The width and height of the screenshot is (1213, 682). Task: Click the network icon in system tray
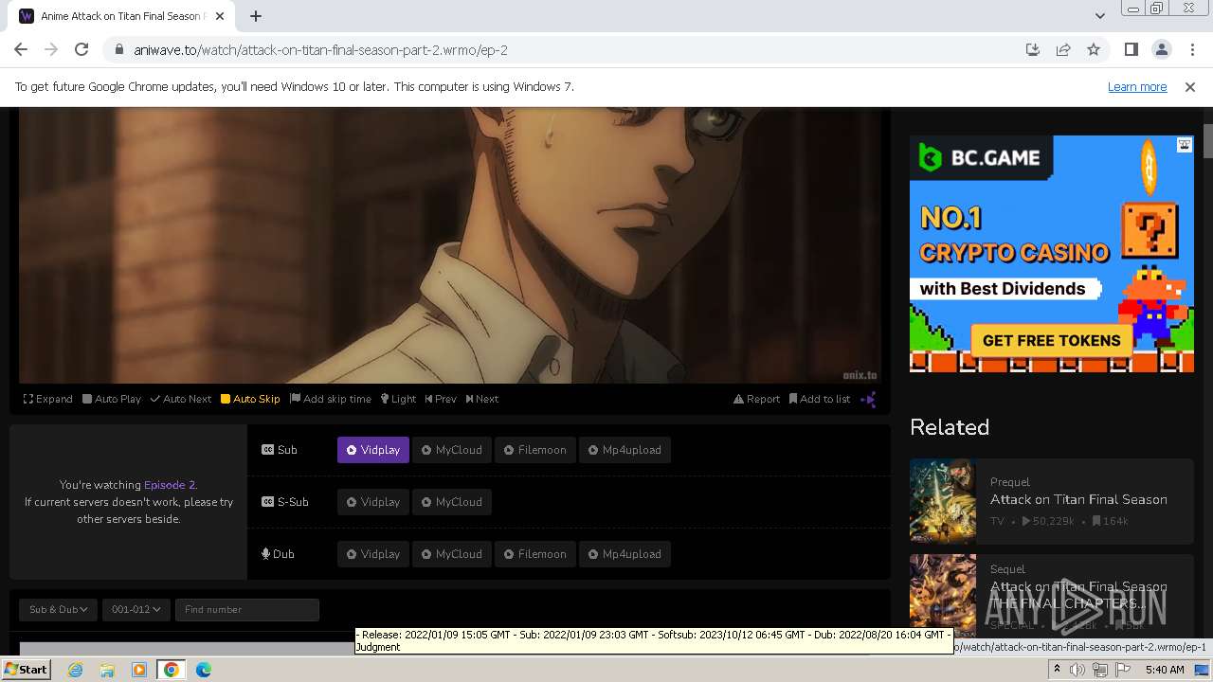coord(1100,670)
